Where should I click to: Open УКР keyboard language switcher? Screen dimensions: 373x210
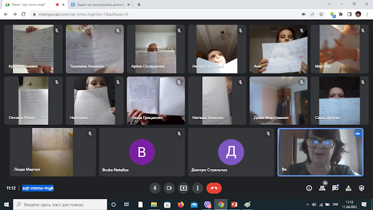(336, 205)
